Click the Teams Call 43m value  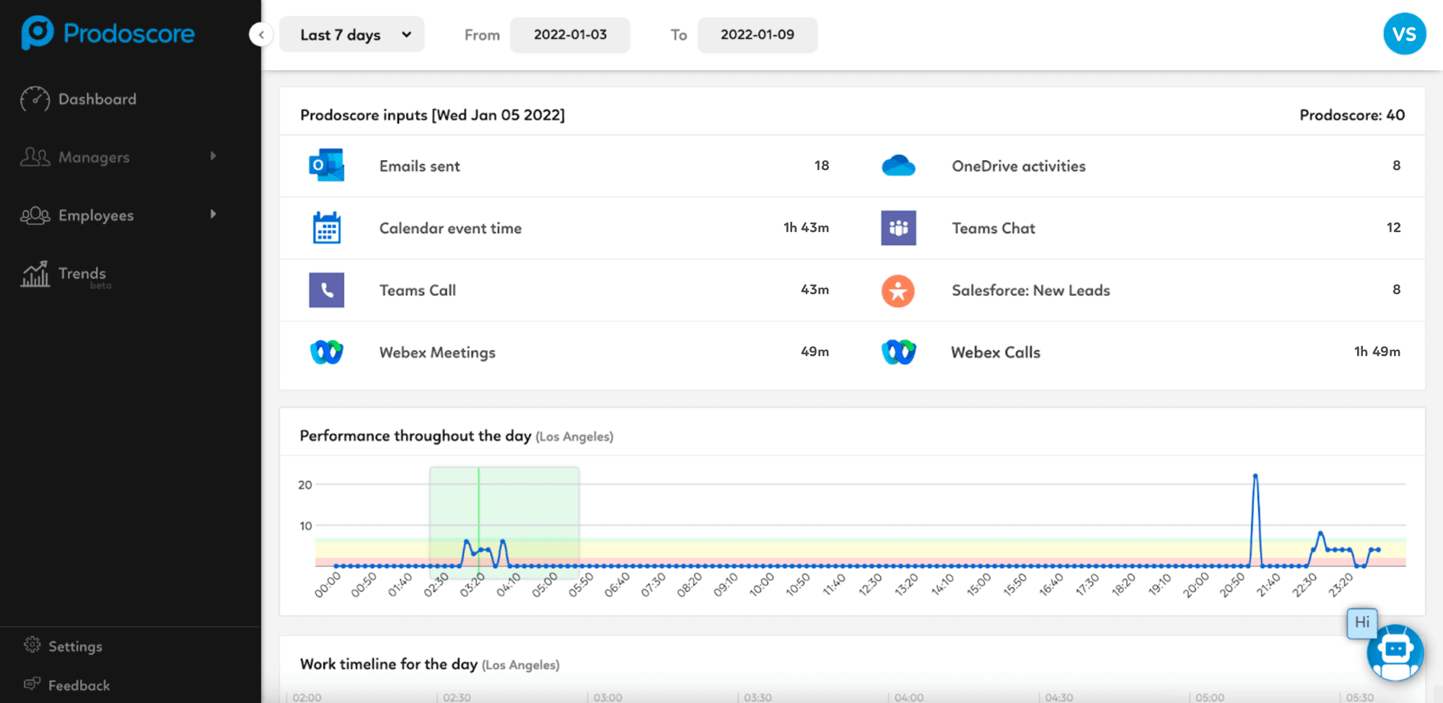tap(815, 289)
